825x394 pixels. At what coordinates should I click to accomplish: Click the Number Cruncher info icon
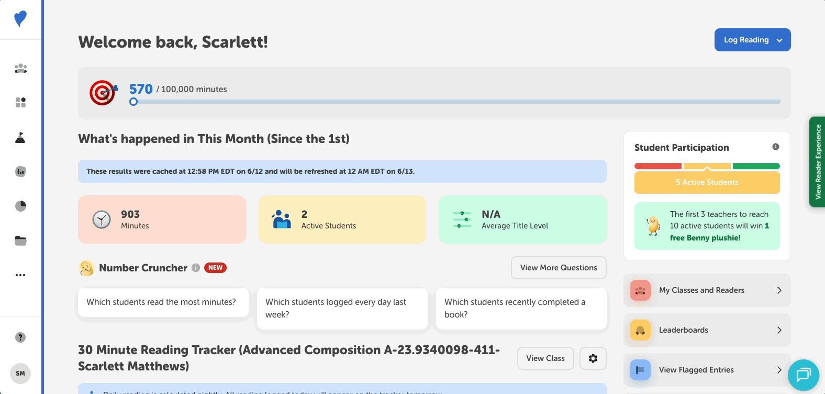point(196,268)
